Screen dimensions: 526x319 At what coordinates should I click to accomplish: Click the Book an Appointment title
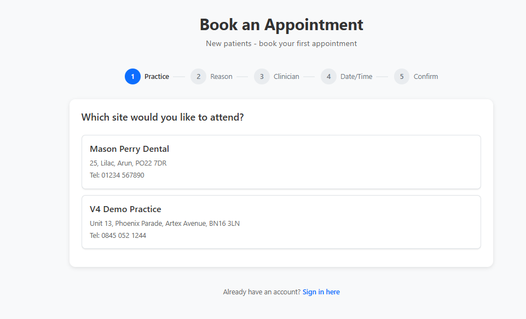281,25
